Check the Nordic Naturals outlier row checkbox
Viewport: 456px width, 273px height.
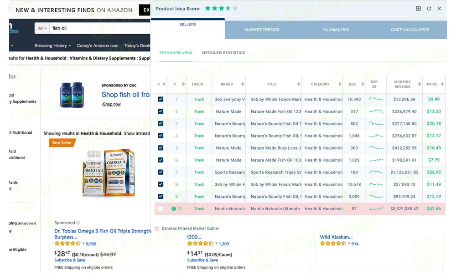(x=161, y=209)
